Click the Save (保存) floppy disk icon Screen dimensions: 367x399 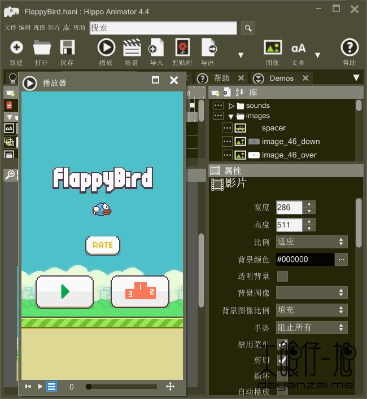[x=67, y=49]
